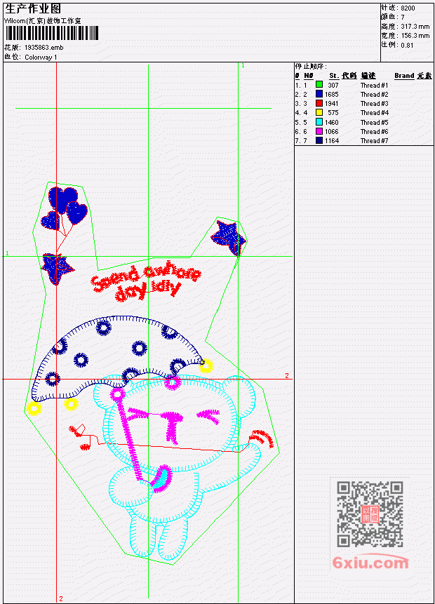Image resolution: width=435 pixels, height=604 pixels.
Task: Click the file name 1935863.emb
Action: [44, 48]
